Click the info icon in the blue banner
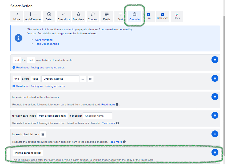The height and width of the screenshot is (164, 244). click(18, 38)
